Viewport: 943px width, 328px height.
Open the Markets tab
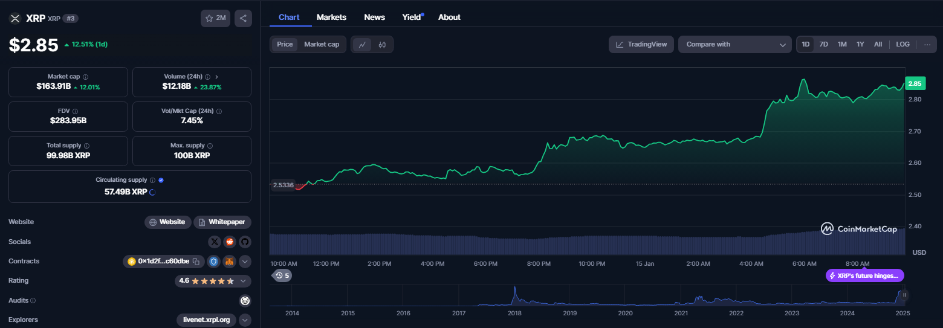point(331,17)
